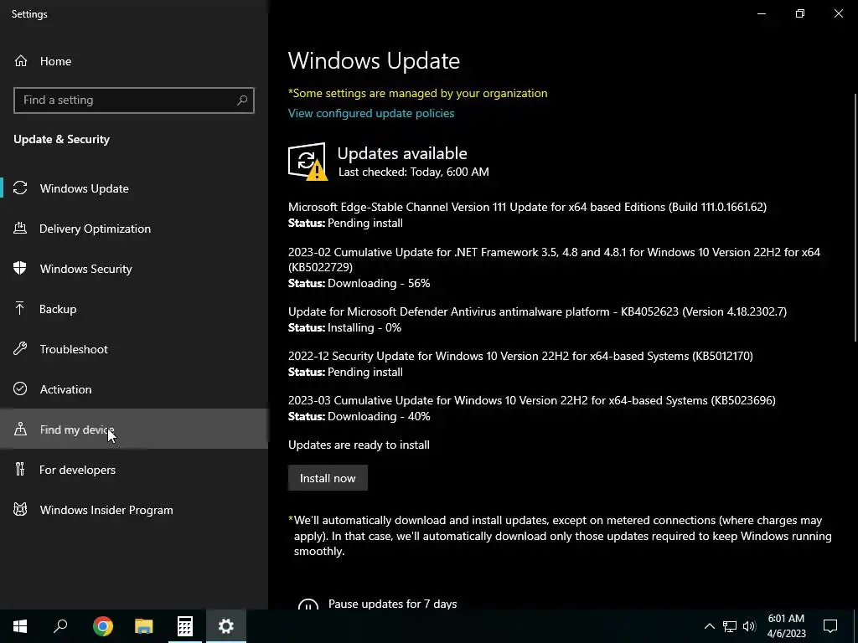Click the For developers tools icon

(20, 469)
